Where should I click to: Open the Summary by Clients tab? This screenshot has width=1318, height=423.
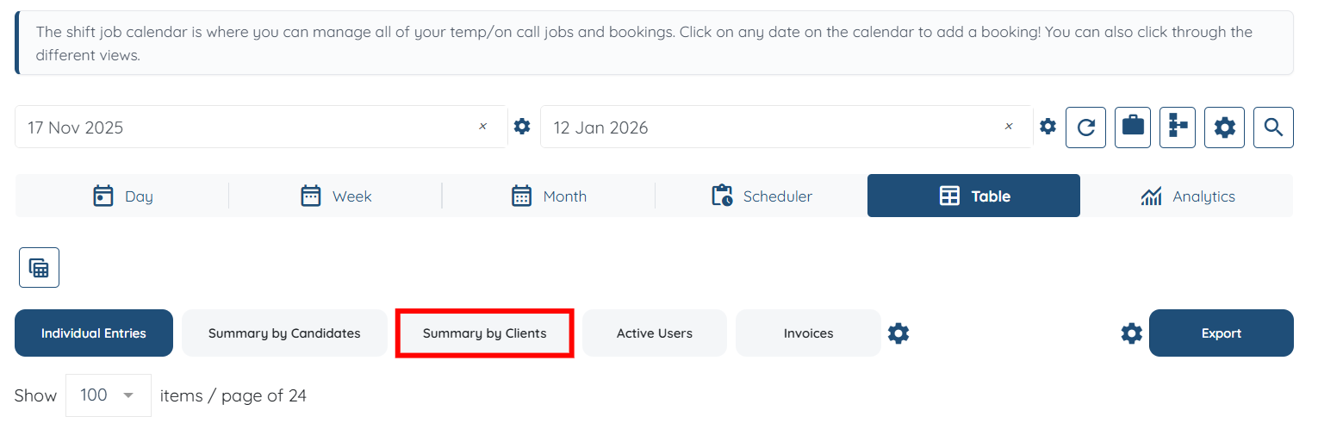[484, 333]
